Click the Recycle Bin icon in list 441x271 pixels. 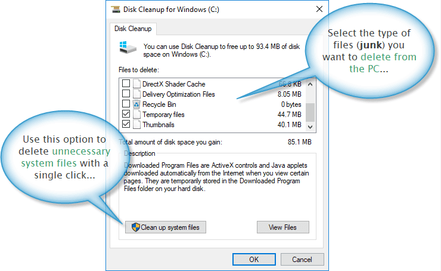(x=136, y=104)
